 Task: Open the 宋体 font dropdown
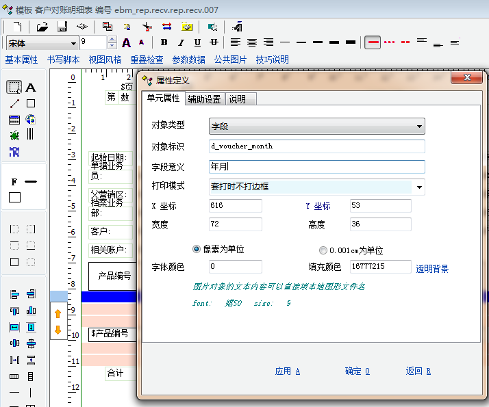pos(73,43)
